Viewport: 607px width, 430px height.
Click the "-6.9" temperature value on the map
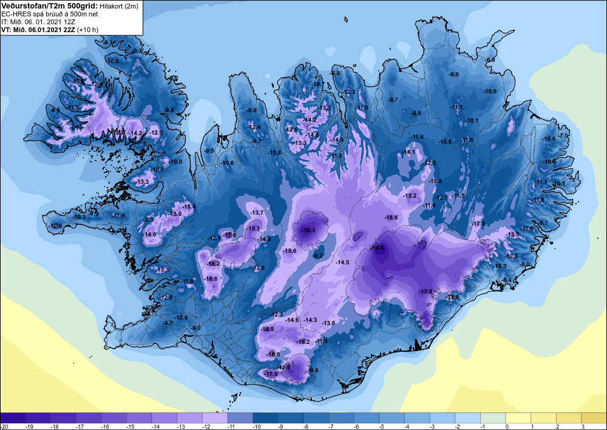[490, 59]
